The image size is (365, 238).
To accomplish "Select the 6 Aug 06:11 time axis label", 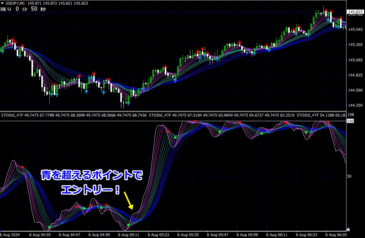I will pos(278,235).
